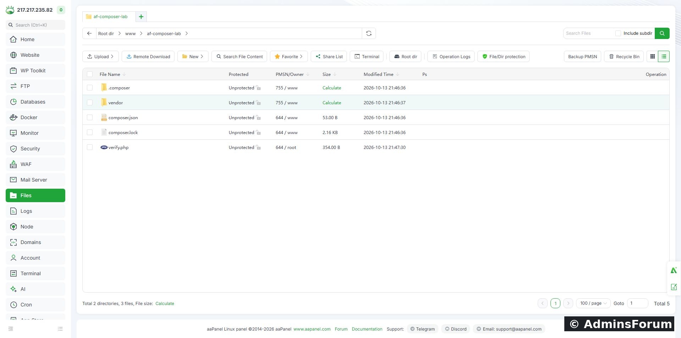Expand the Favorite dropdown
The image size is (681, 338).
coord(289,56)
